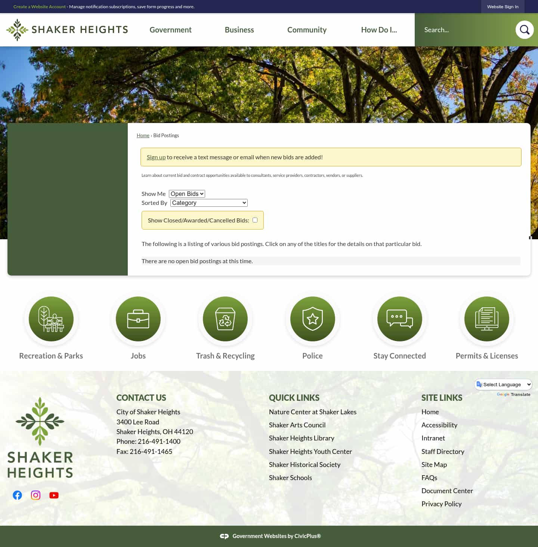
Task: Click the Sign up link for bid alerts
Action: (x=156, y=157)
